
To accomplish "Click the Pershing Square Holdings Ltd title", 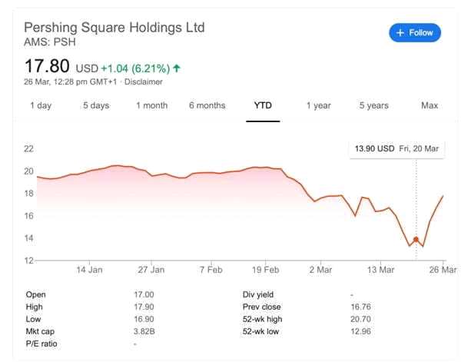I will point(115,28).
